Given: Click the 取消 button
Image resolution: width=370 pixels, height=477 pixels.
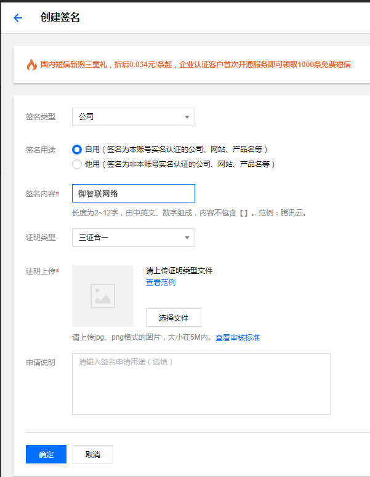Looking at the screenshot, I should [93, 454].
